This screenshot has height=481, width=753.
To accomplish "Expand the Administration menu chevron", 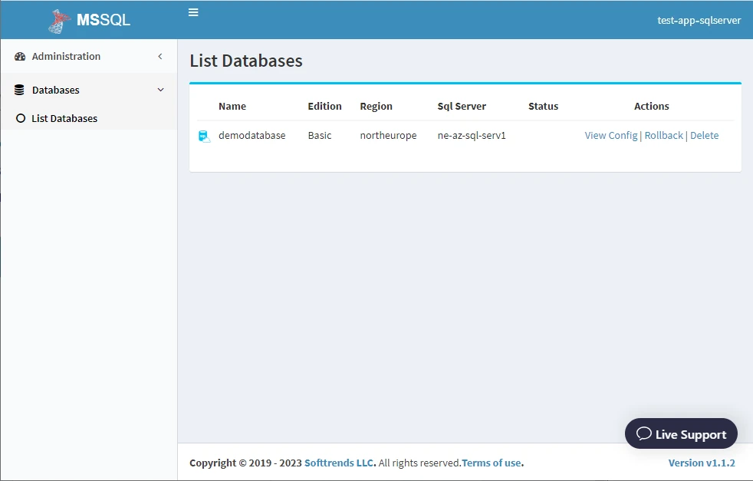I will pyautogui.click(x=160, y=57).
